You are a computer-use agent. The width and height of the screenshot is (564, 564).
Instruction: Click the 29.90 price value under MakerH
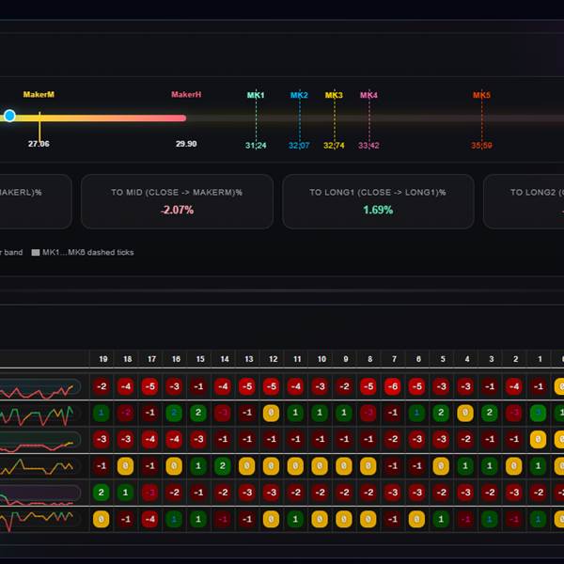186,144
